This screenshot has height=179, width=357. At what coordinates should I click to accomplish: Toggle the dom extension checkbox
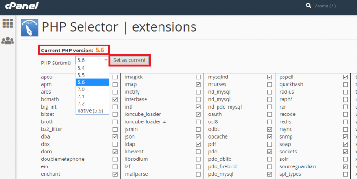pyautogui.click(x=115, y=152)
